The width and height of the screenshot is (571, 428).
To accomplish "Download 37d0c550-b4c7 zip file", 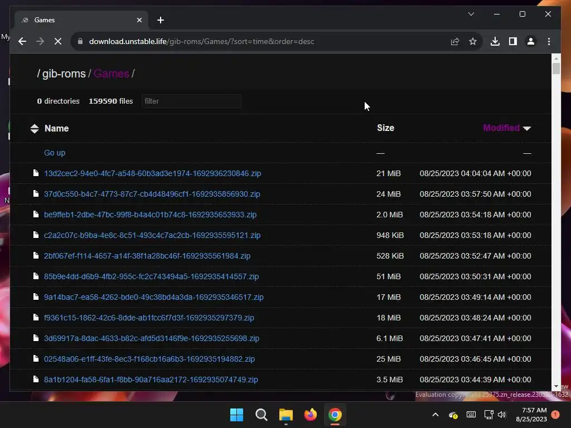I will (x=152, y=194).
